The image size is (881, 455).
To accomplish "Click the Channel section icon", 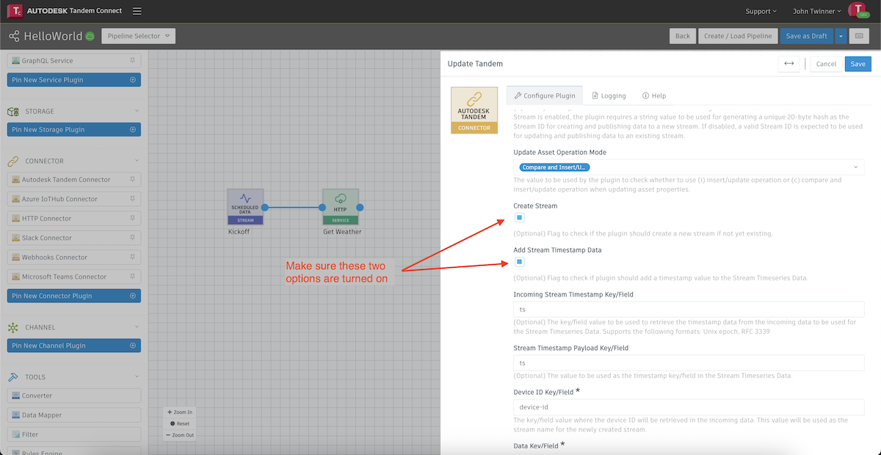I will point(12,327).
